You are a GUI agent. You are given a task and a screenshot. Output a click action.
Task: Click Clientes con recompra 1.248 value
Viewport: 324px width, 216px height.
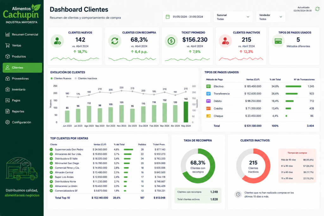click(214, 192)
